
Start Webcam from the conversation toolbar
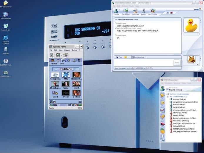[x=135, y=12]
